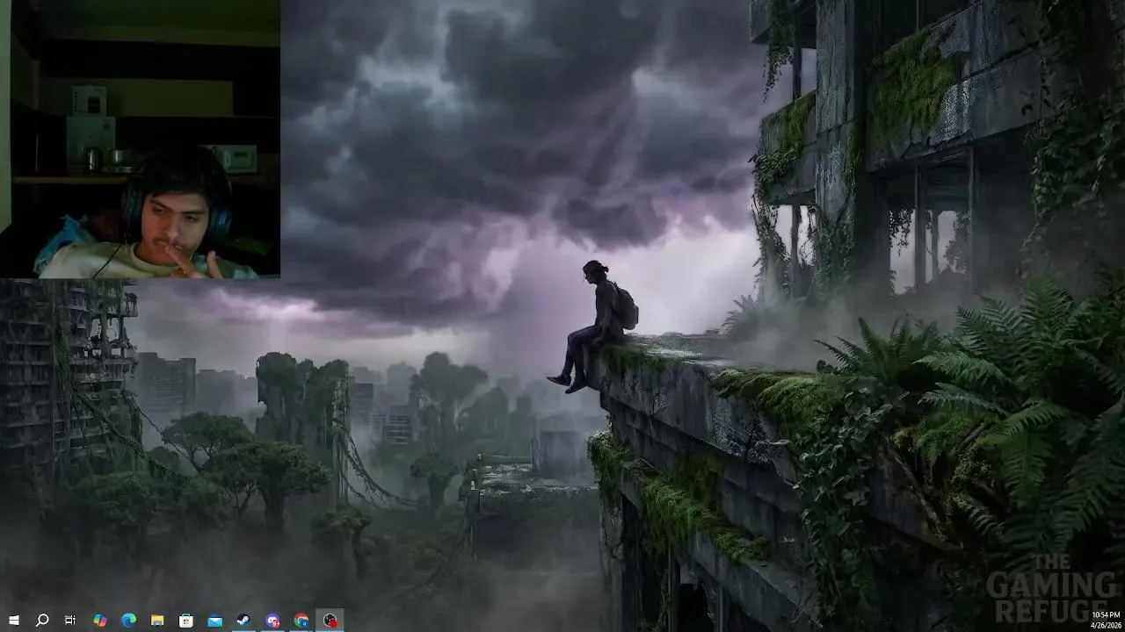This screenshot has height=632, width=1125.
Task: Launch Copilot from the taskbar
Action: click(x=100, y=621)
